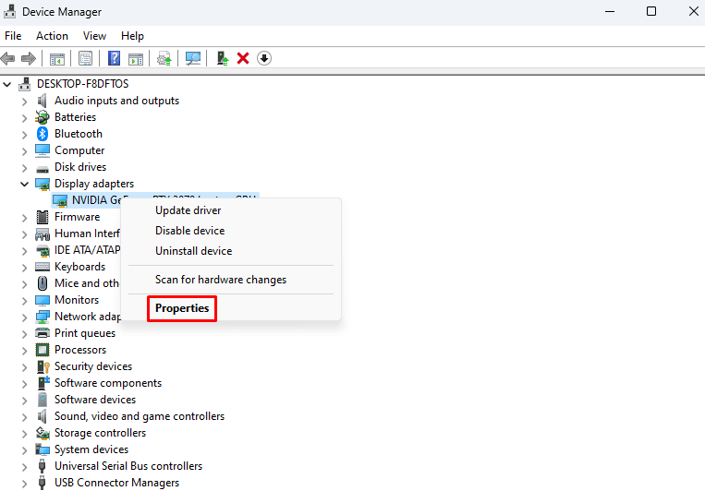Expand Audio inputs and outputs
This screenshot has width=705, height=491.
(24, 102)
